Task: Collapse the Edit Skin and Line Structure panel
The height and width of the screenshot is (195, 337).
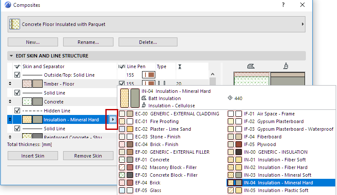Action: [11, 56]
